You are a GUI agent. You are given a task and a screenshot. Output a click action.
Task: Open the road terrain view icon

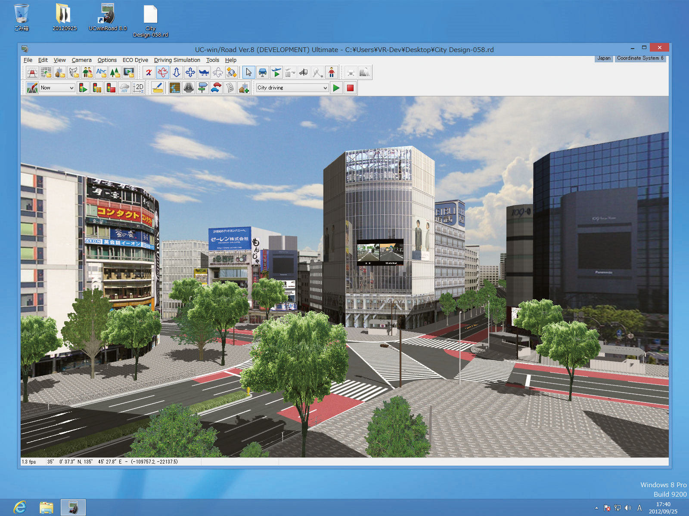pos(32,88)
